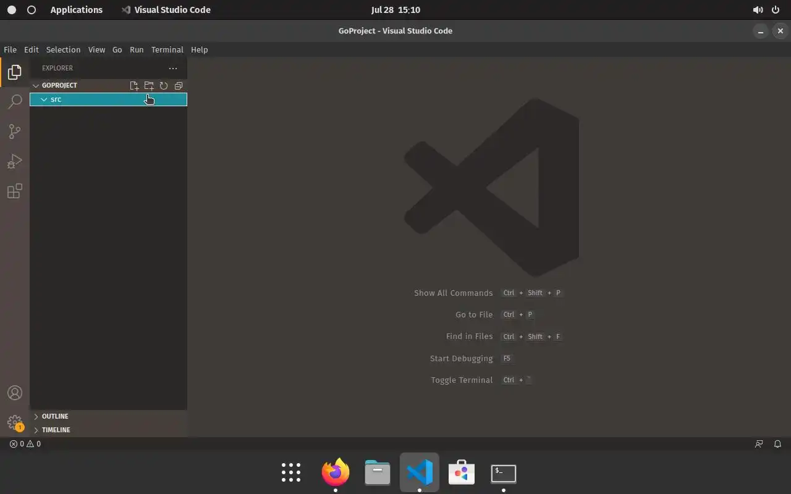Click the EXPLORER panel title

pos(57,68)
